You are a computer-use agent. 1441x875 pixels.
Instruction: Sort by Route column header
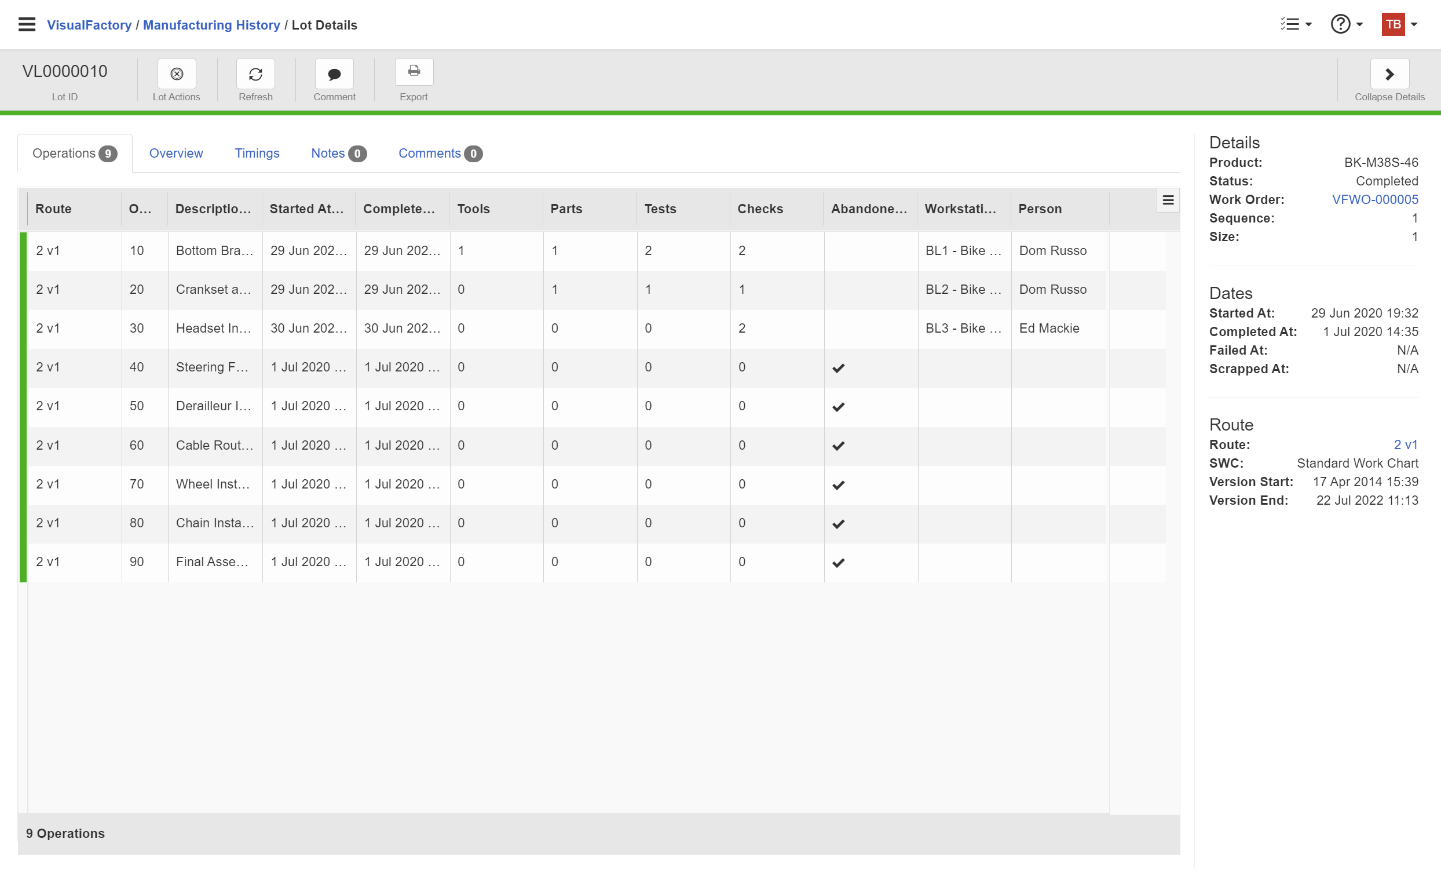(74, 209)
